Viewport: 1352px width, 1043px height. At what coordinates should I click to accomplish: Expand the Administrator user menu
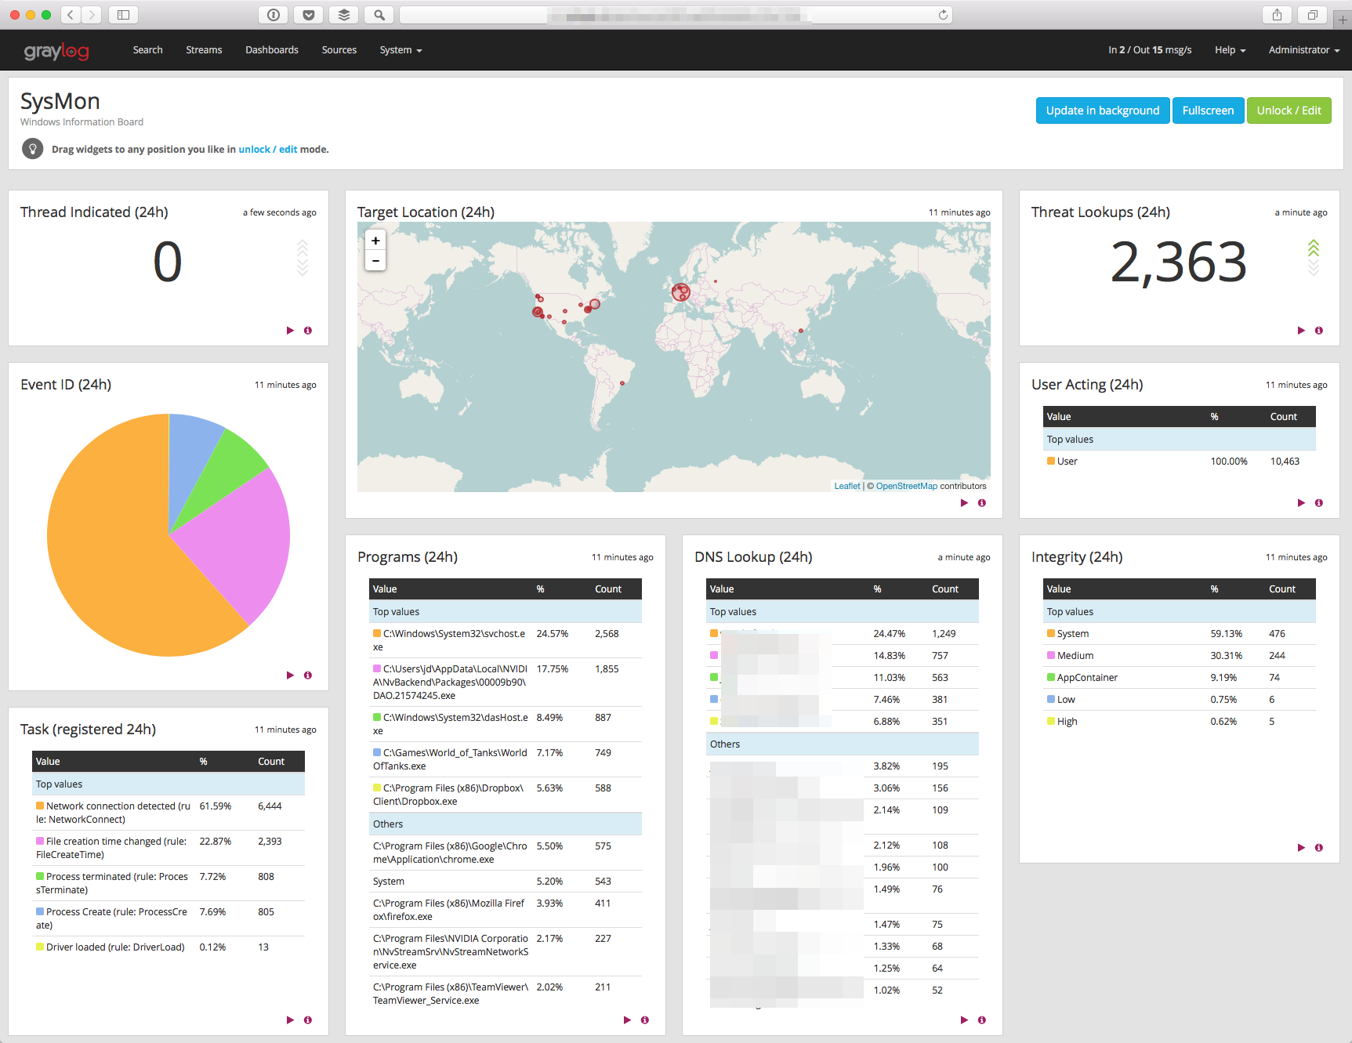(x=1304, y=50)
